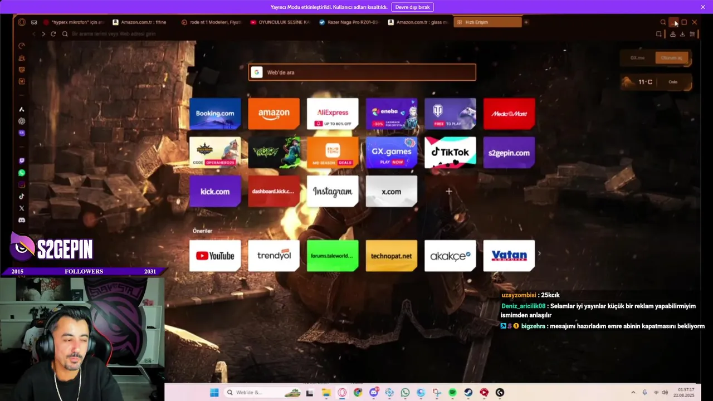This screenshot has height=401, width=713.
Task: Open the eneba speed dial tile
Action: tap(391, 114)
